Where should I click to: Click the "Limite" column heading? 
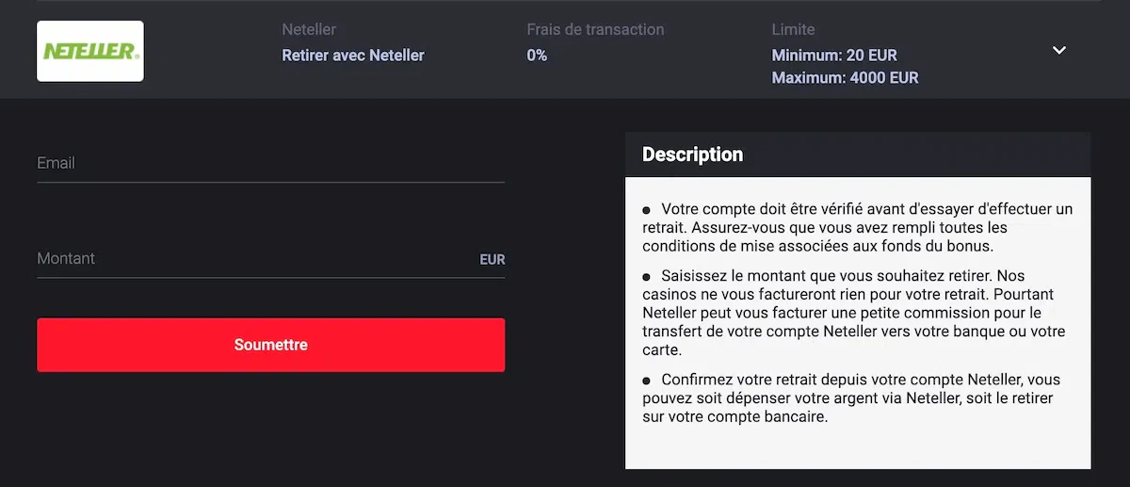coord(793,30)
